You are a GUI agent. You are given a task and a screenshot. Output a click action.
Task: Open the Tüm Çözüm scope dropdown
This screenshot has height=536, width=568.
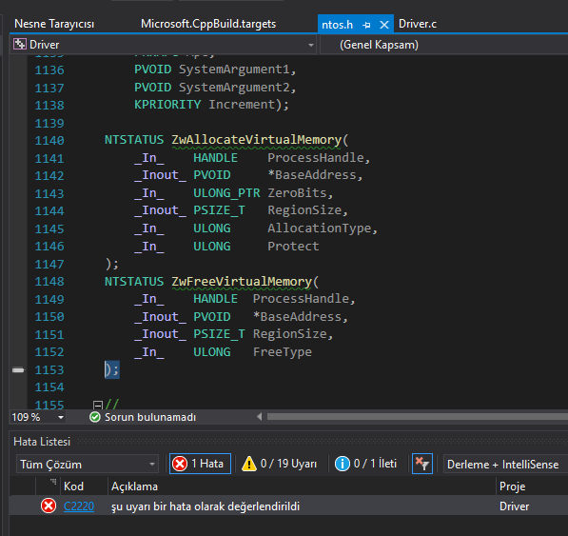pos(88,464)
